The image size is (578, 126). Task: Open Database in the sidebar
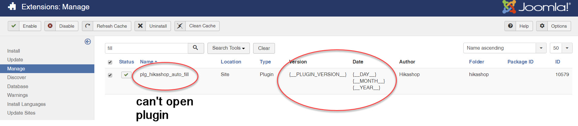[18, 87]
